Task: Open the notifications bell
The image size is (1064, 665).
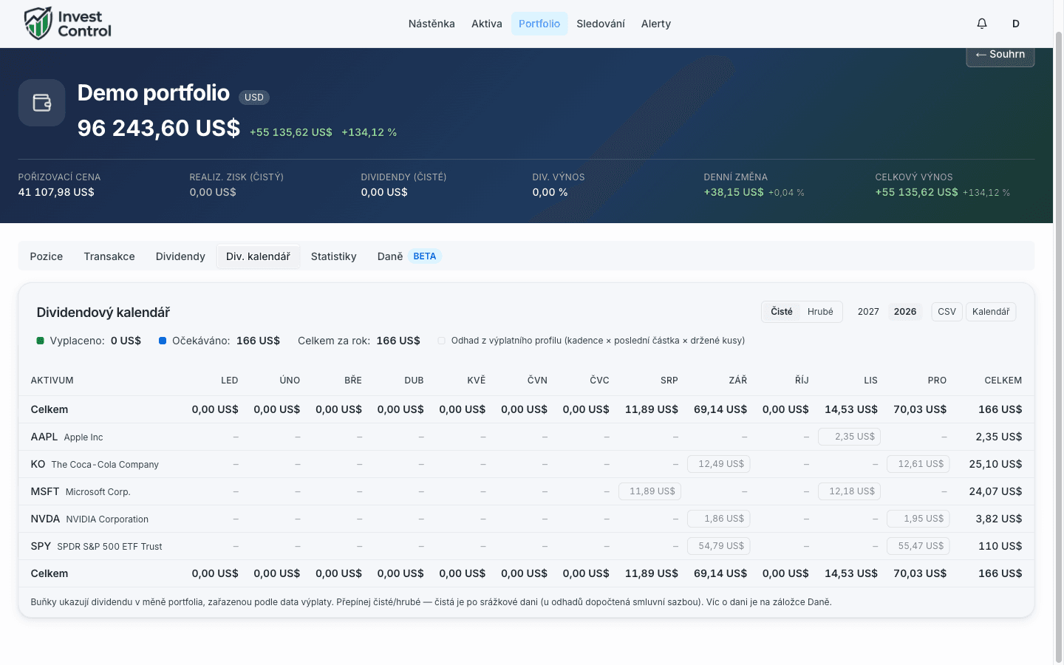Action: pyautogui.click(x=982, y=24)
